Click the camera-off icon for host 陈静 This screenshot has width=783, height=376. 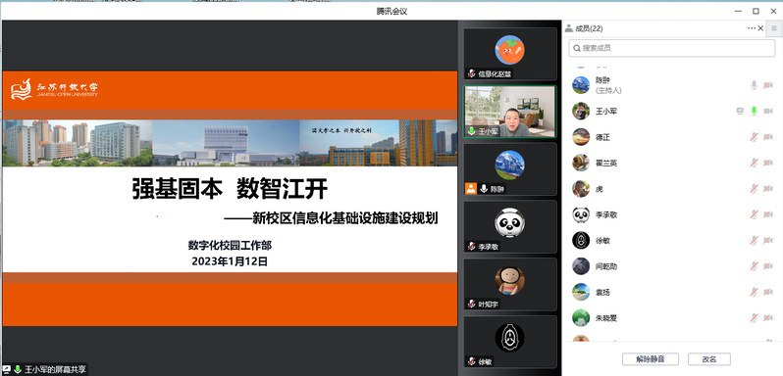point(768,85)
